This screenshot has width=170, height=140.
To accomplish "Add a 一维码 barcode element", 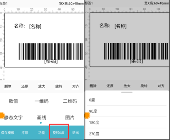I will (42, 101).
